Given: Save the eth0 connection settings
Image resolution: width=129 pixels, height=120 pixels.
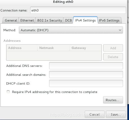Looking at the screenshot, I should pos(116,114).
